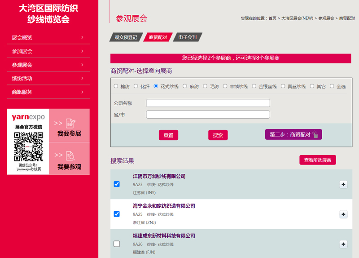Uncheck the 海宁金永和家纺织造有限公司 checkbox
This screenshot has height=258, width=359.
(x=117, y=214)
